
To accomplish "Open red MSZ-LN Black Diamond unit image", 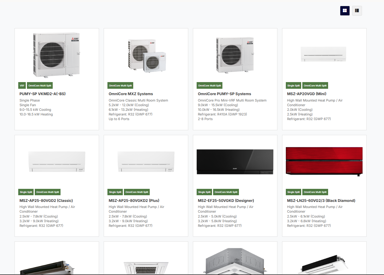I will 324,161.
